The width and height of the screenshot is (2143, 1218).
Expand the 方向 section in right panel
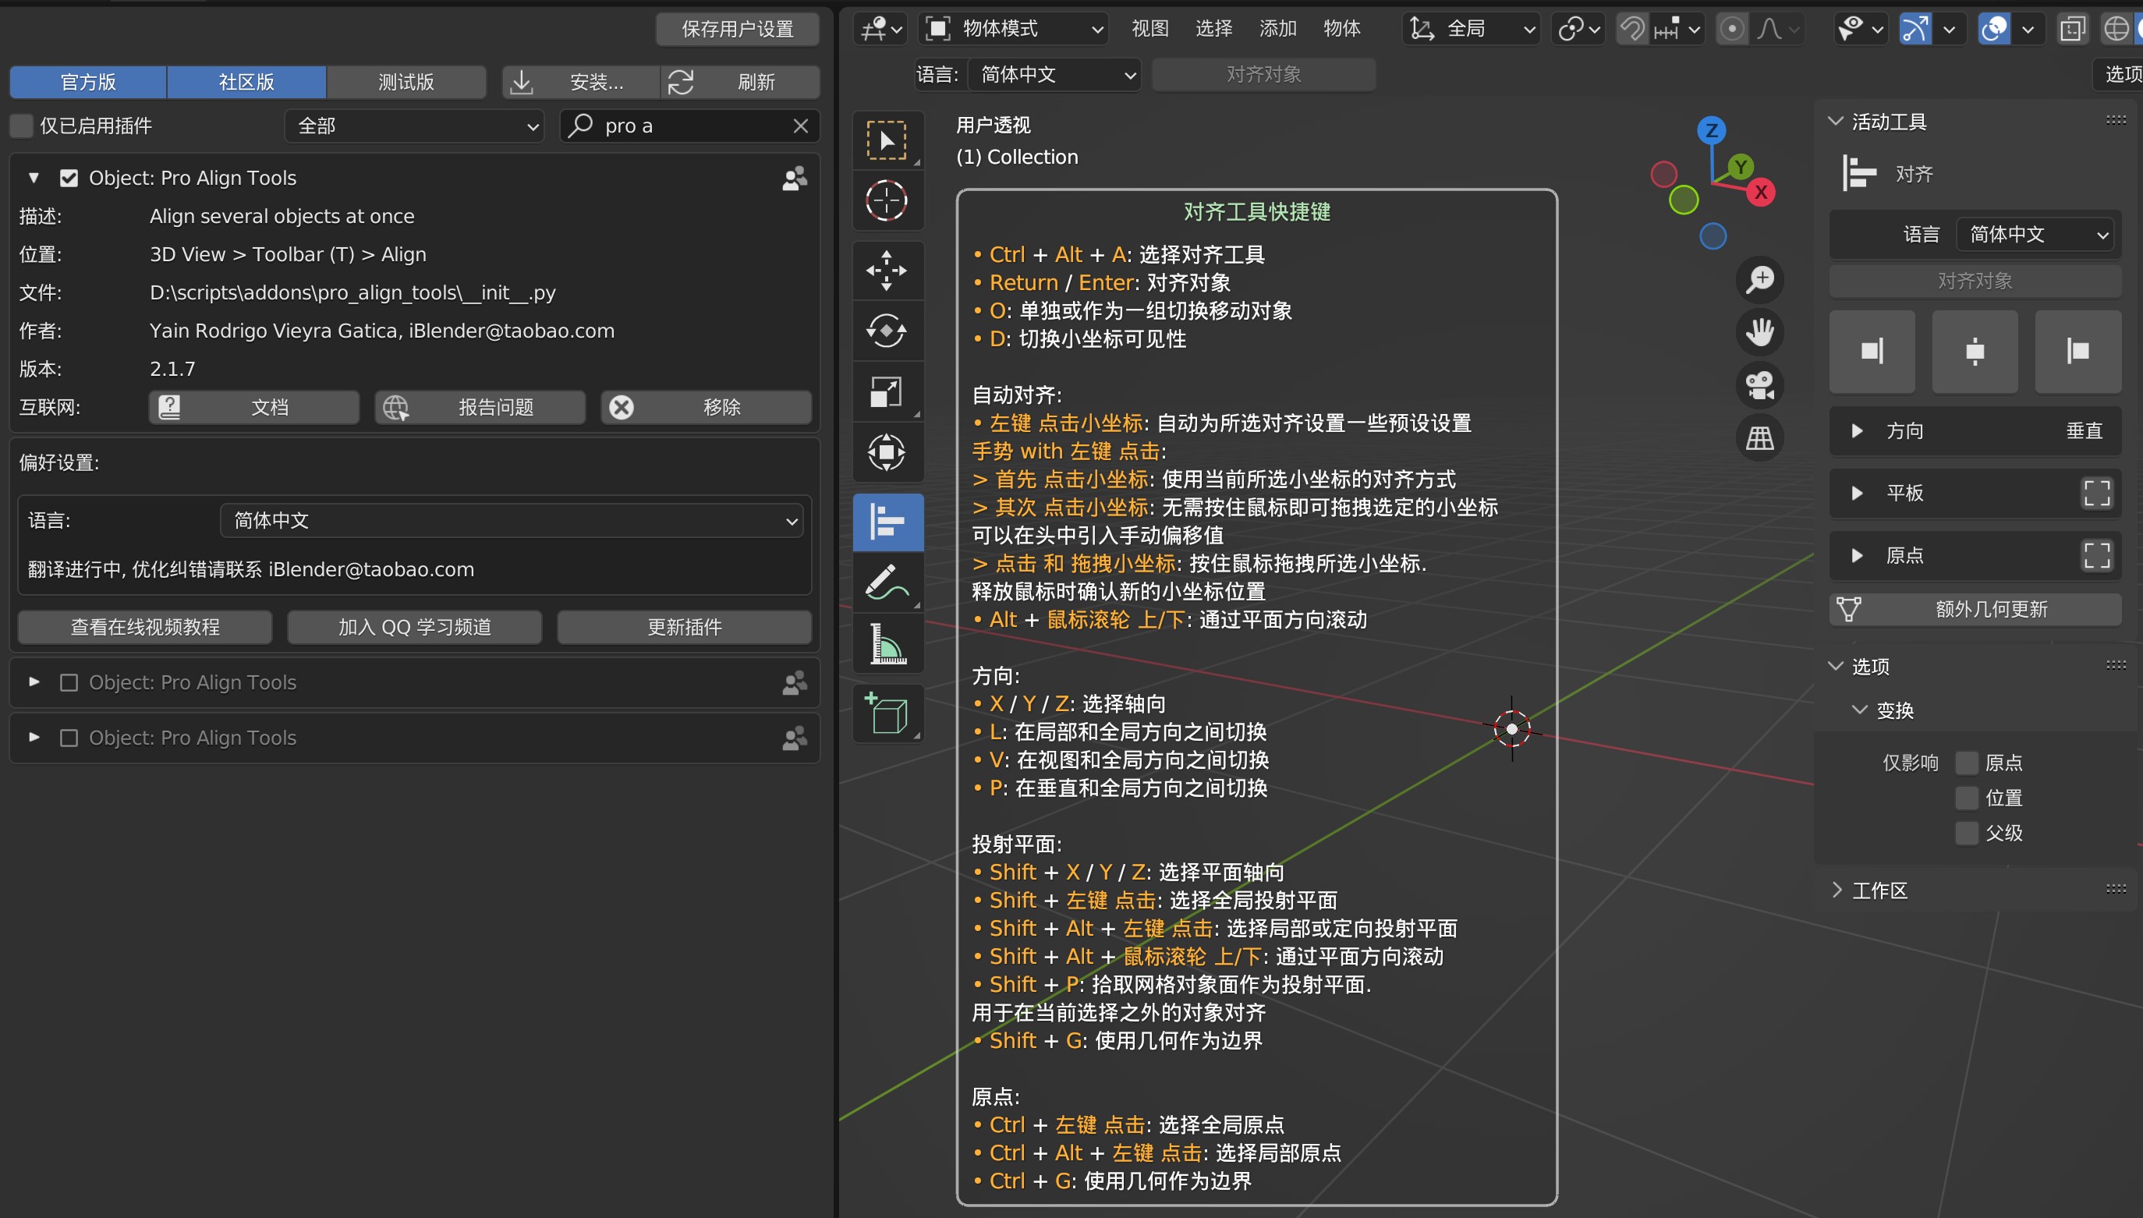pyautogui.click(x=1858, y=430)
